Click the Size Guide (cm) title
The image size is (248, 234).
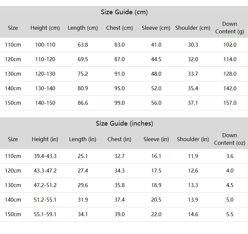(124, 12)
